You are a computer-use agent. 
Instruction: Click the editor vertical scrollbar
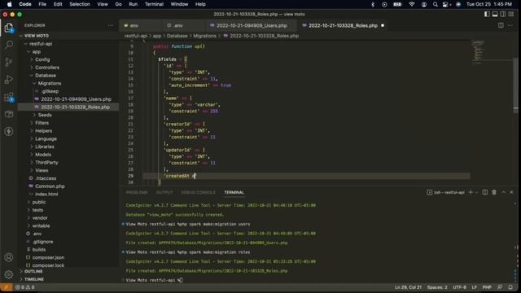pos(515,85)
